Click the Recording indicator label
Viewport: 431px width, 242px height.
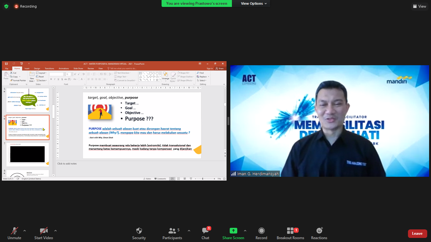(28, 6)
